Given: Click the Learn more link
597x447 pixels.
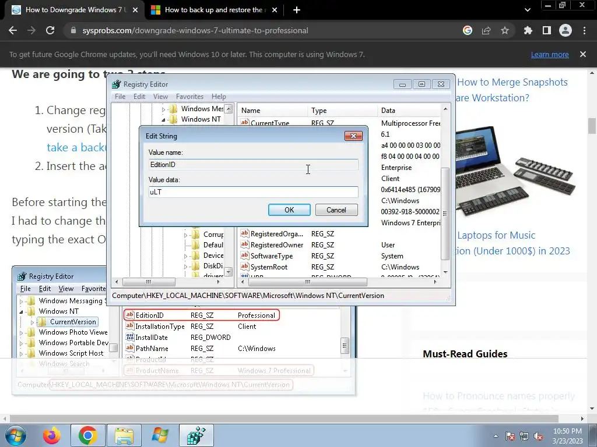Looking at the screenshot, I should point(550,54).
